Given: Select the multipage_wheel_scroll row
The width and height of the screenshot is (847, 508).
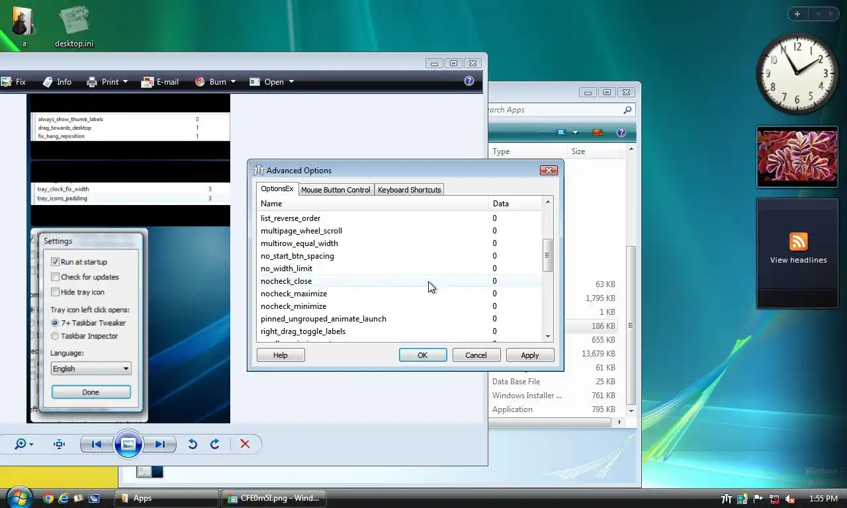Looking at the screenshot, I should 400,231.
